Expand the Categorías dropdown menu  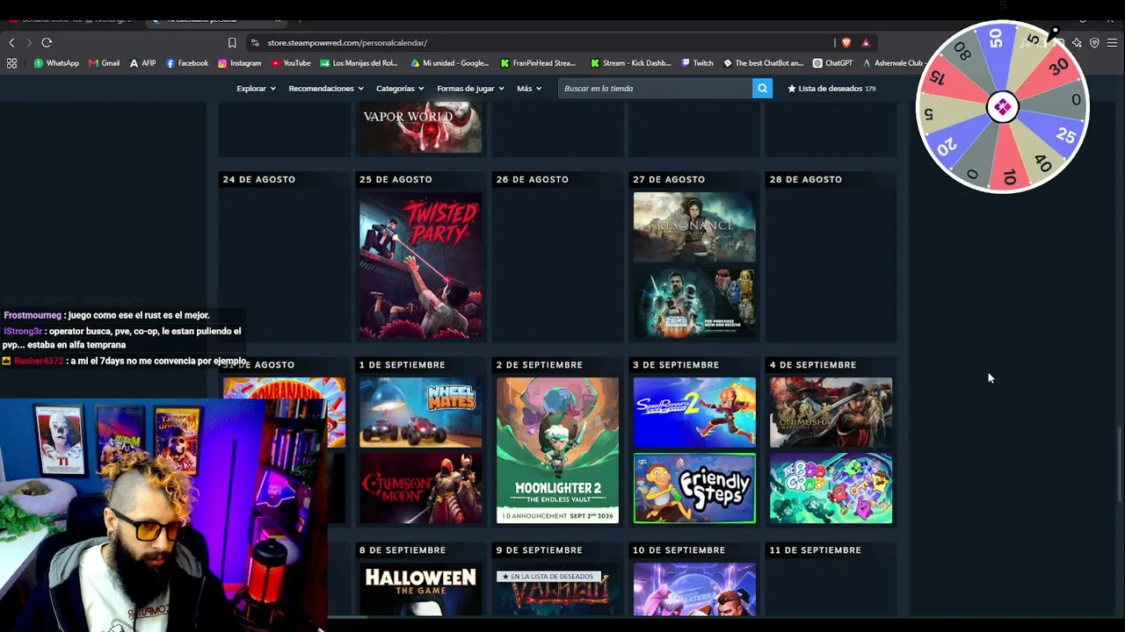click(x=400, y=89)
